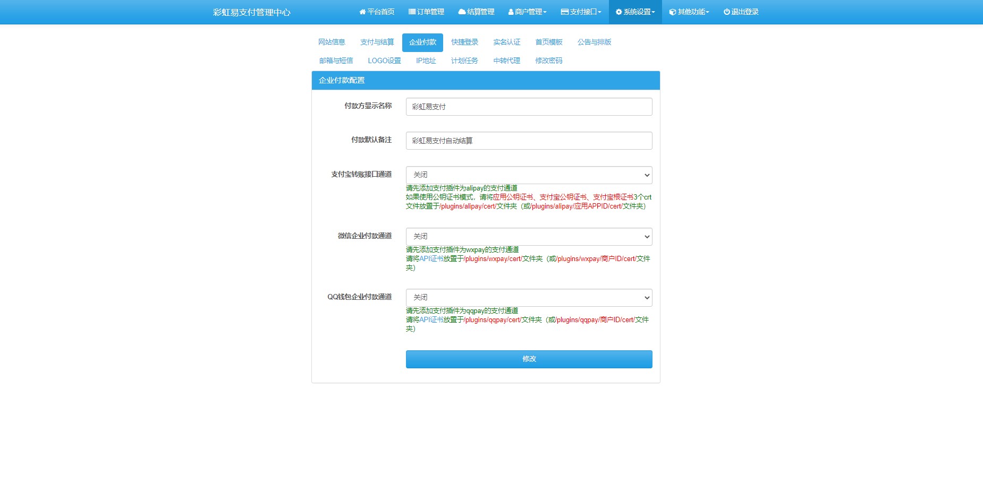The image size is (983, 484).
Task: Switch to the 中转代理 tab
Action: tap(506, 60)
